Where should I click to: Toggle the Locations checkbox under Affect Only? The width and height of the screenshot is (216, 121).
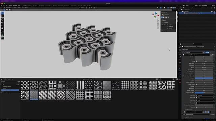pos(168,26)
